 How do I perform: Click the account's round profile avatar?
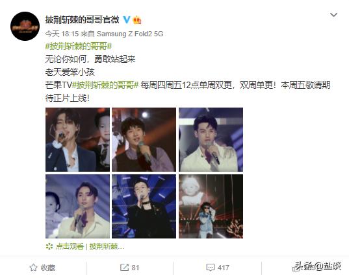25,26
